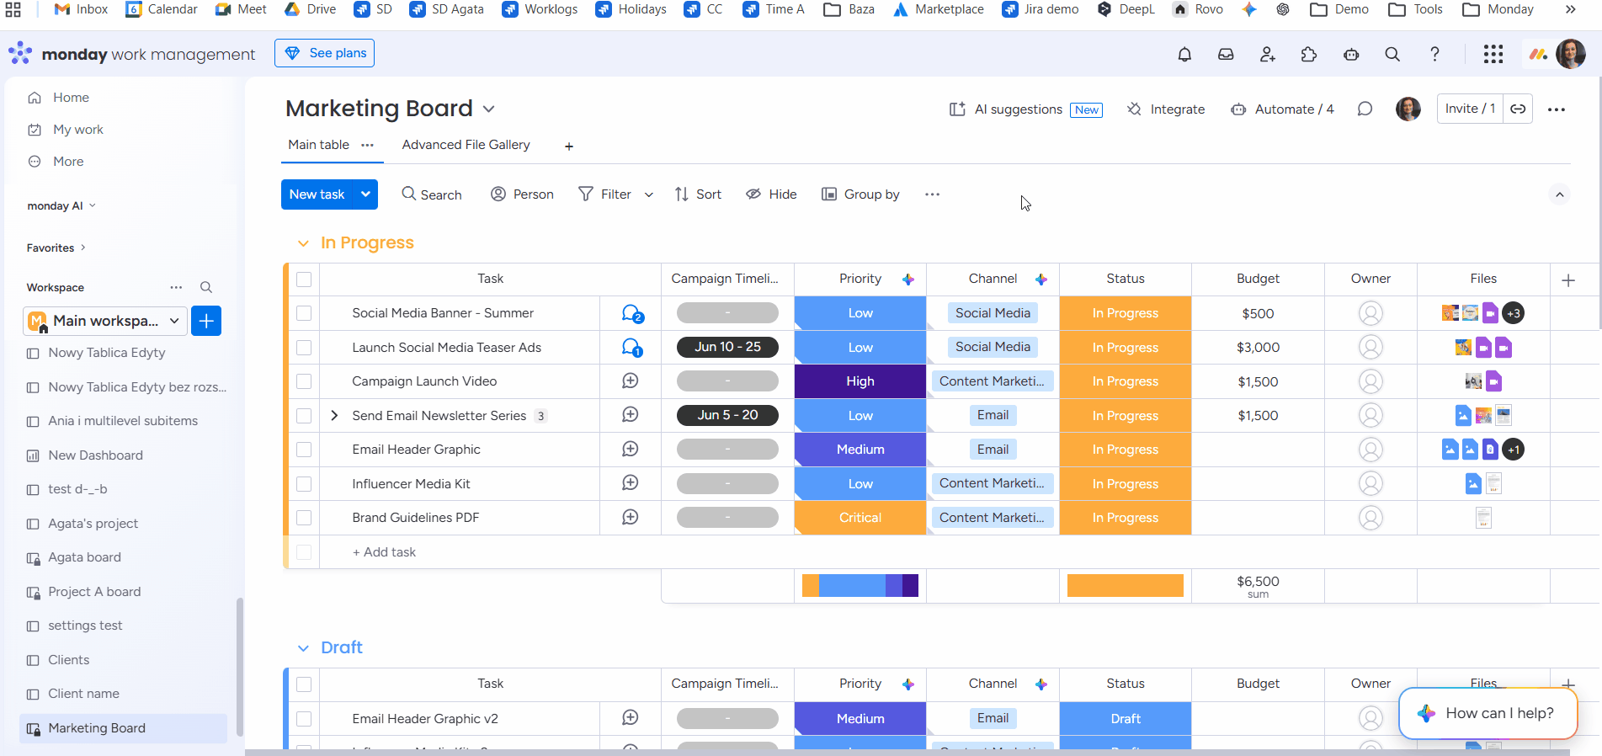Add new item with workspace plus button
The width and height of the screenshot is (1602, 756).
(206, 321)
